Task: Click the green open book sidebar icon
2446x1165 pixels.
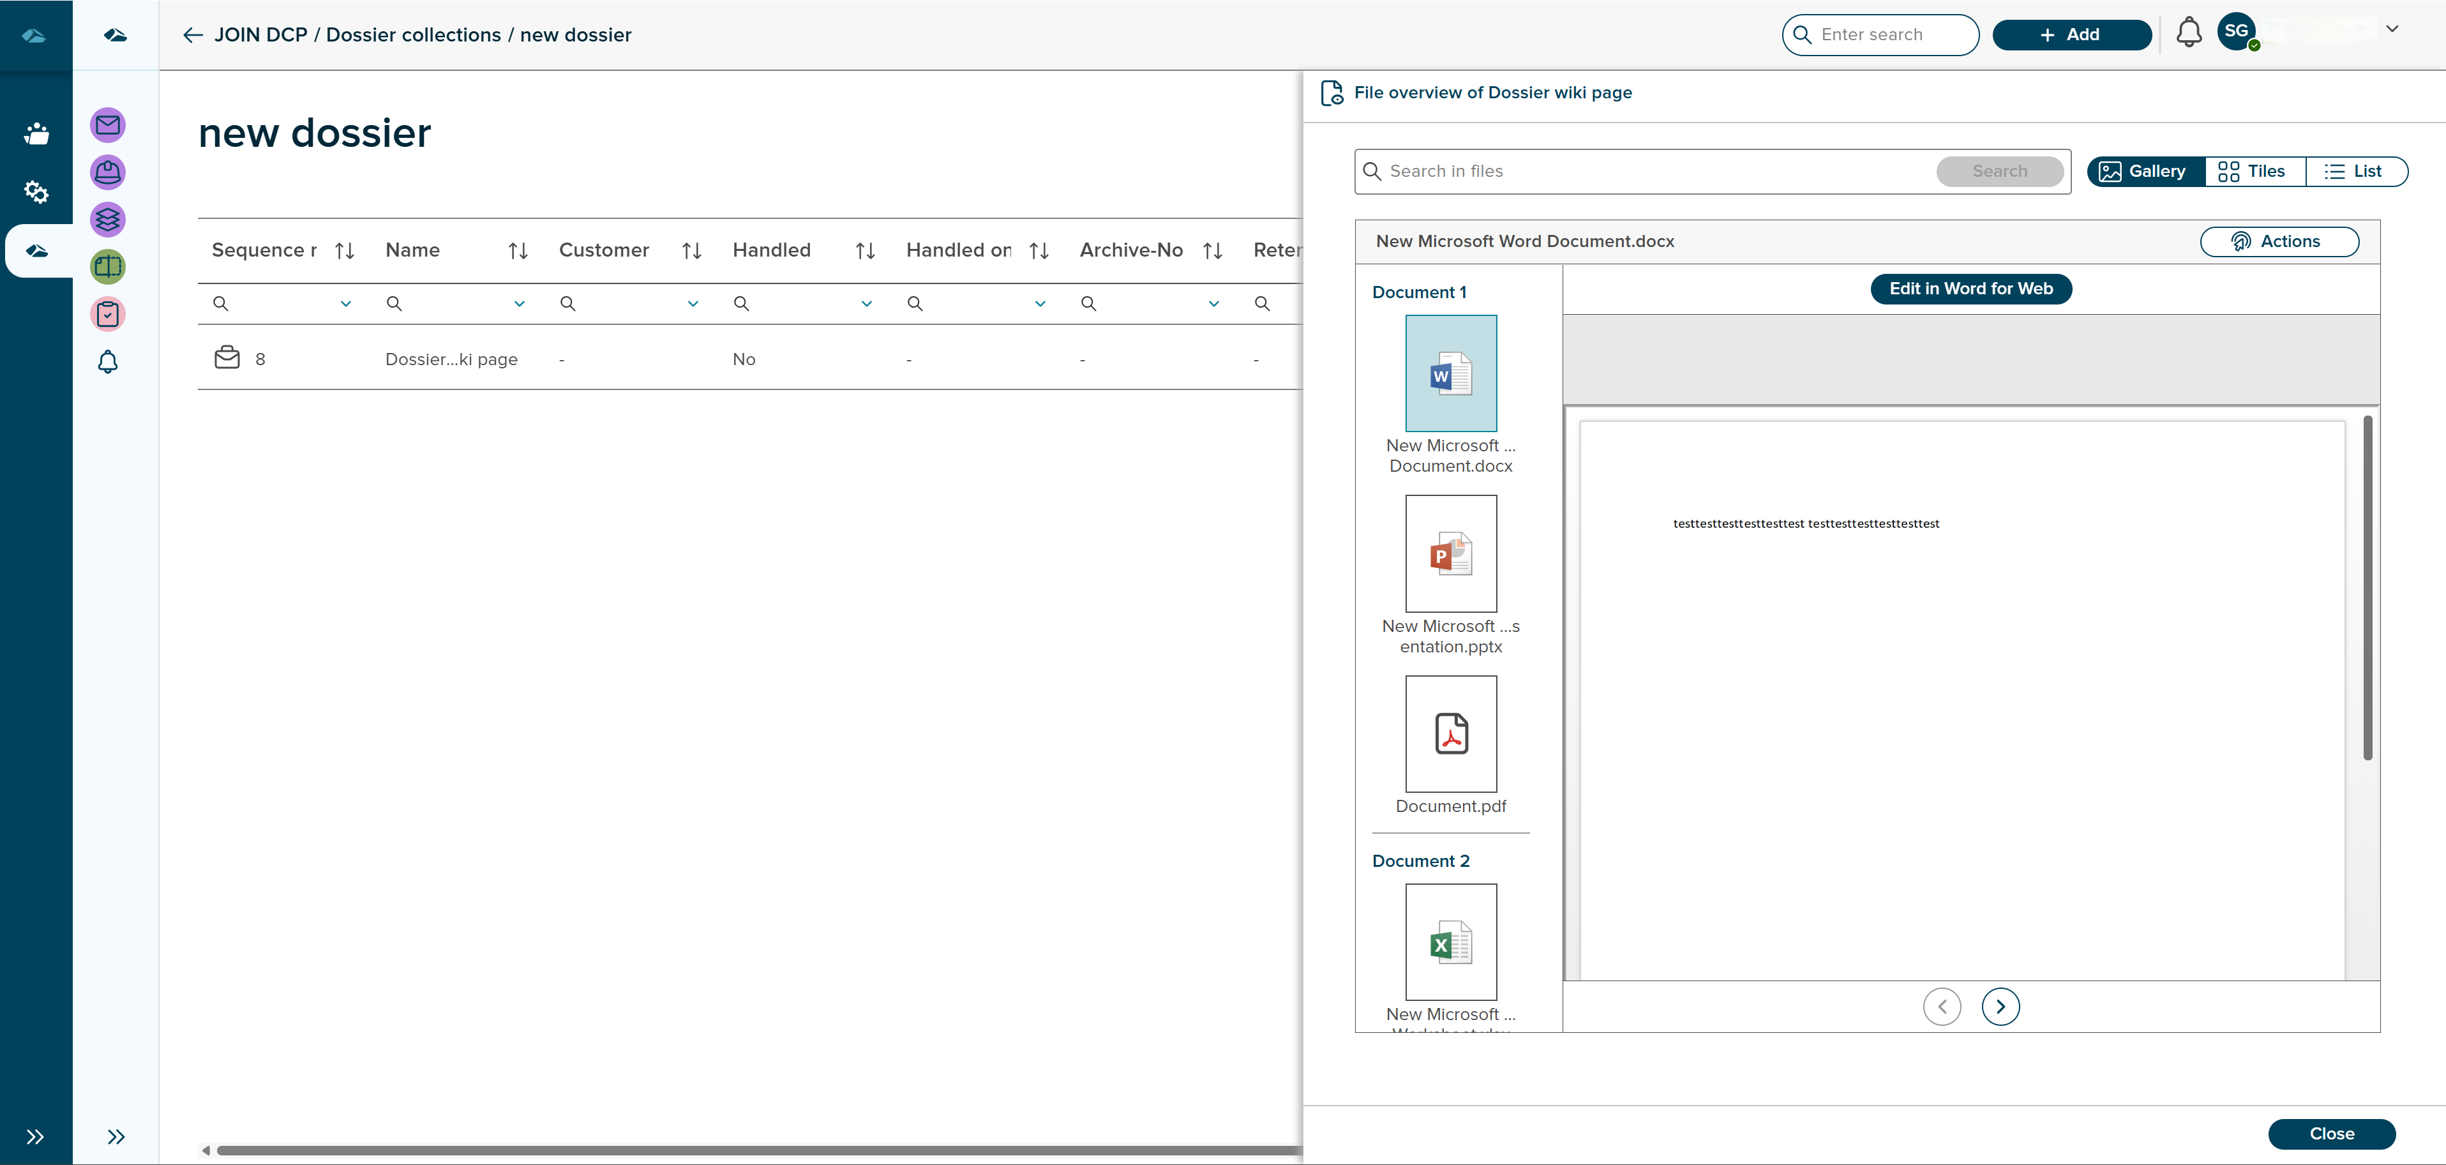Action: [x=107, y=267]
